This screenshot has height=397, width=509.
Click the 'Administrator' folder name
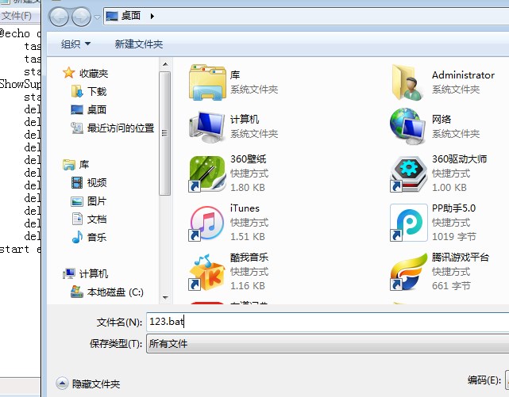pos(463,75)
